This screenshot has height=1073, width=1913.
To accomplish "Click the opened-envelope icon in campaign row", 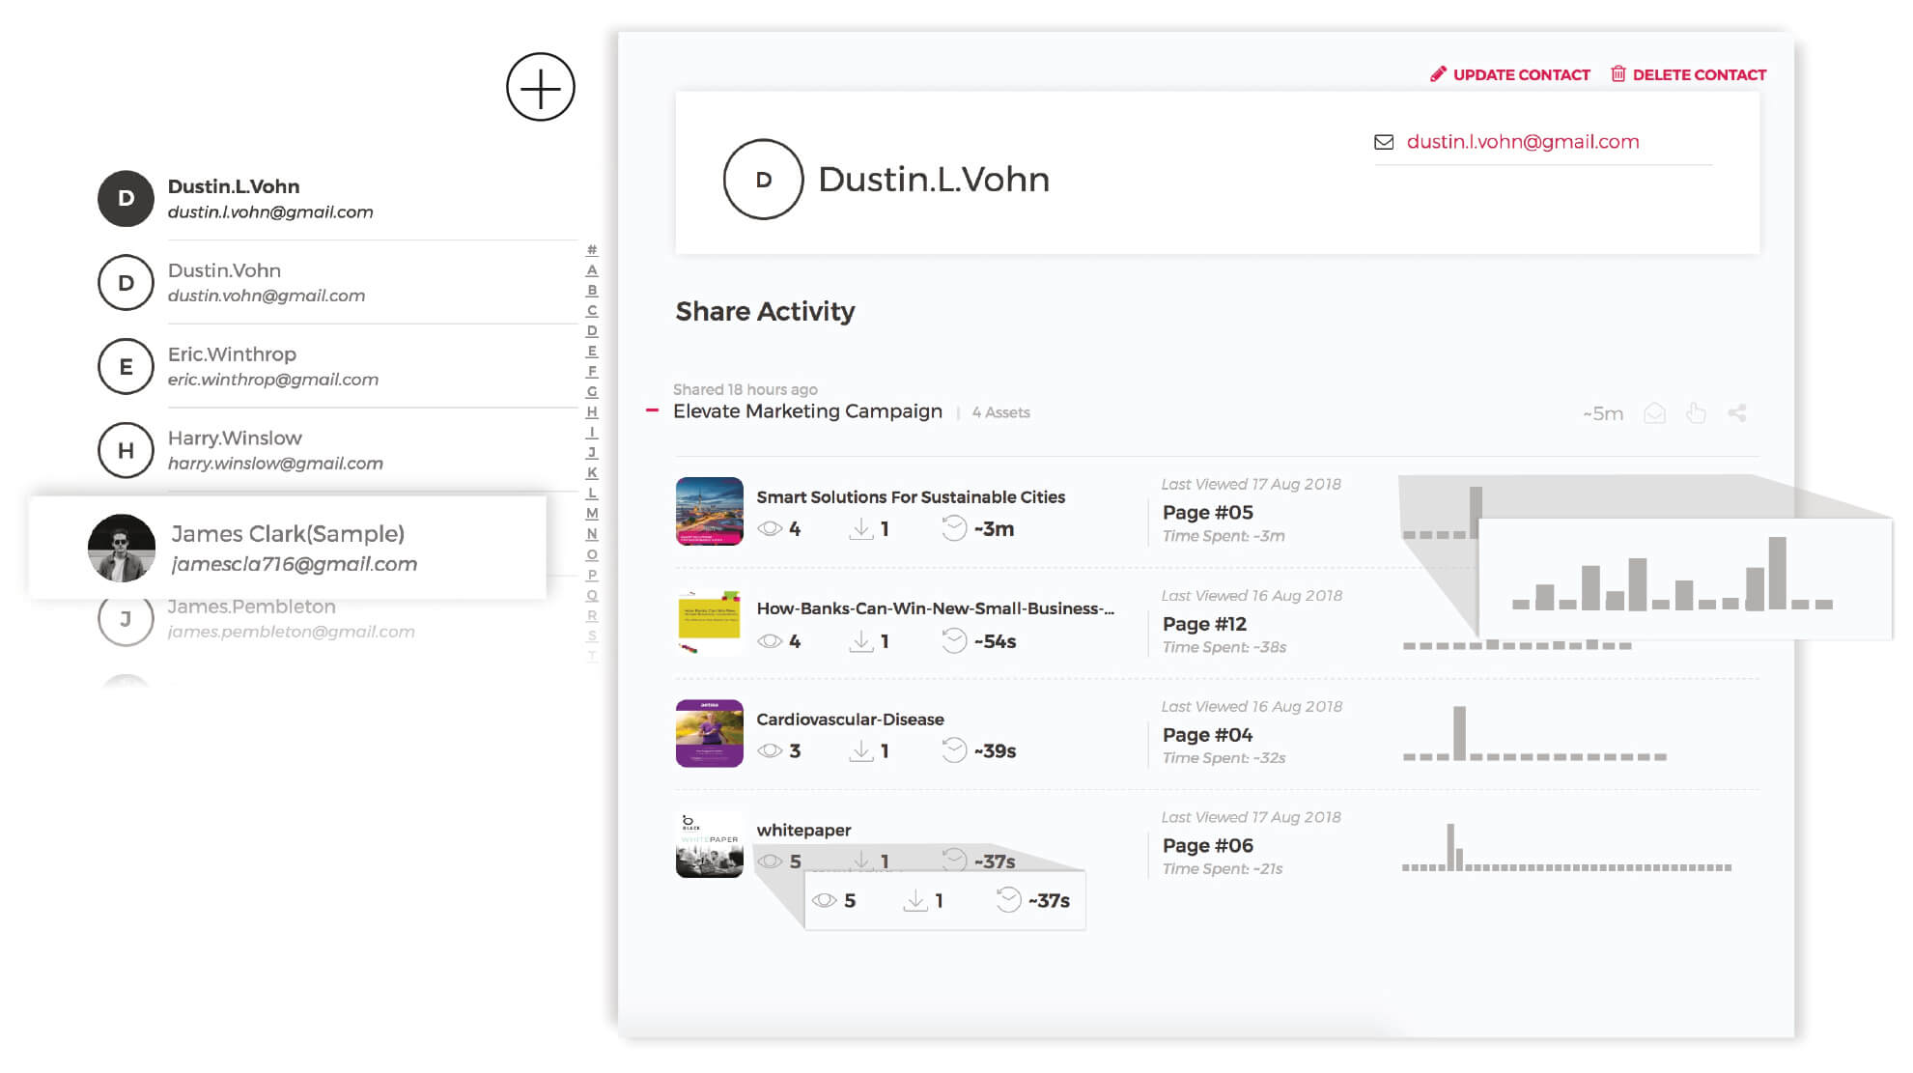I will 1654,413.
